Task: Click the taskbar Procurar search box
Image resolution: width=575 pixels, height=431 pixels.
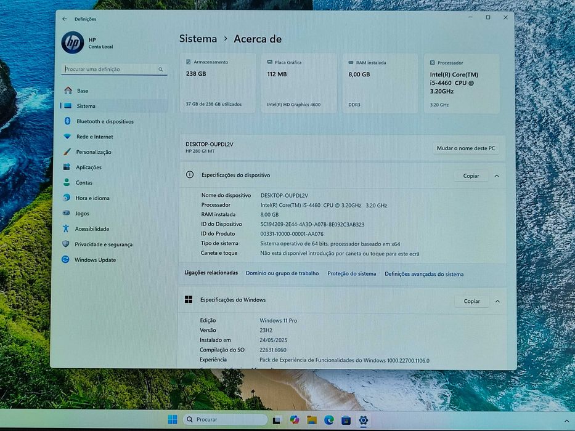Action: point(225,419)
